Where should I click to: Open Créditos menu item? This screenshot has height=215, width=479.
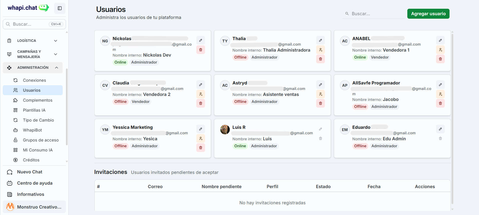pyautogui.click(x=33, y=160)
